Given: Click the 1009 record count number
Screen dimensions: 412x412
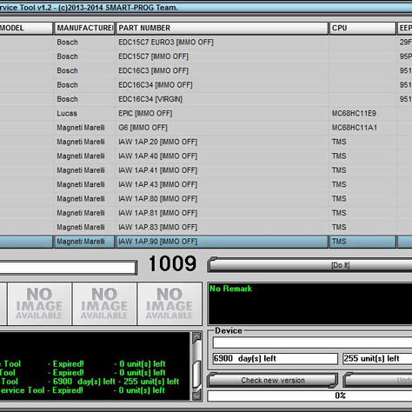Looking at the screenshot, I should 173,263.
